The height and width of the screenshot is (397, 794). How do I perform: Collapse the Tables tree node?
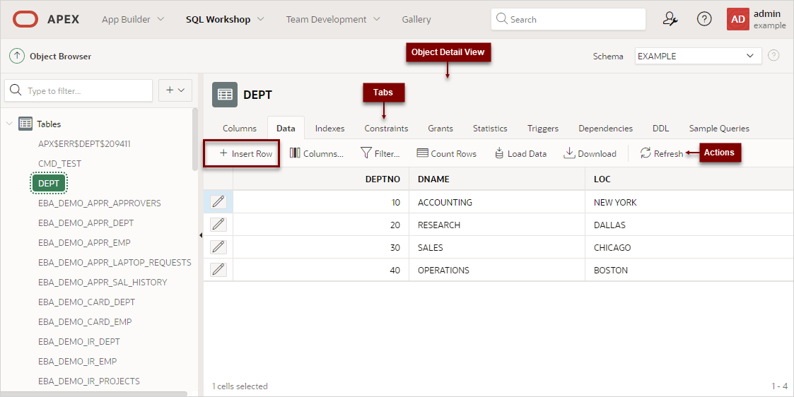(x=10, y=124)
